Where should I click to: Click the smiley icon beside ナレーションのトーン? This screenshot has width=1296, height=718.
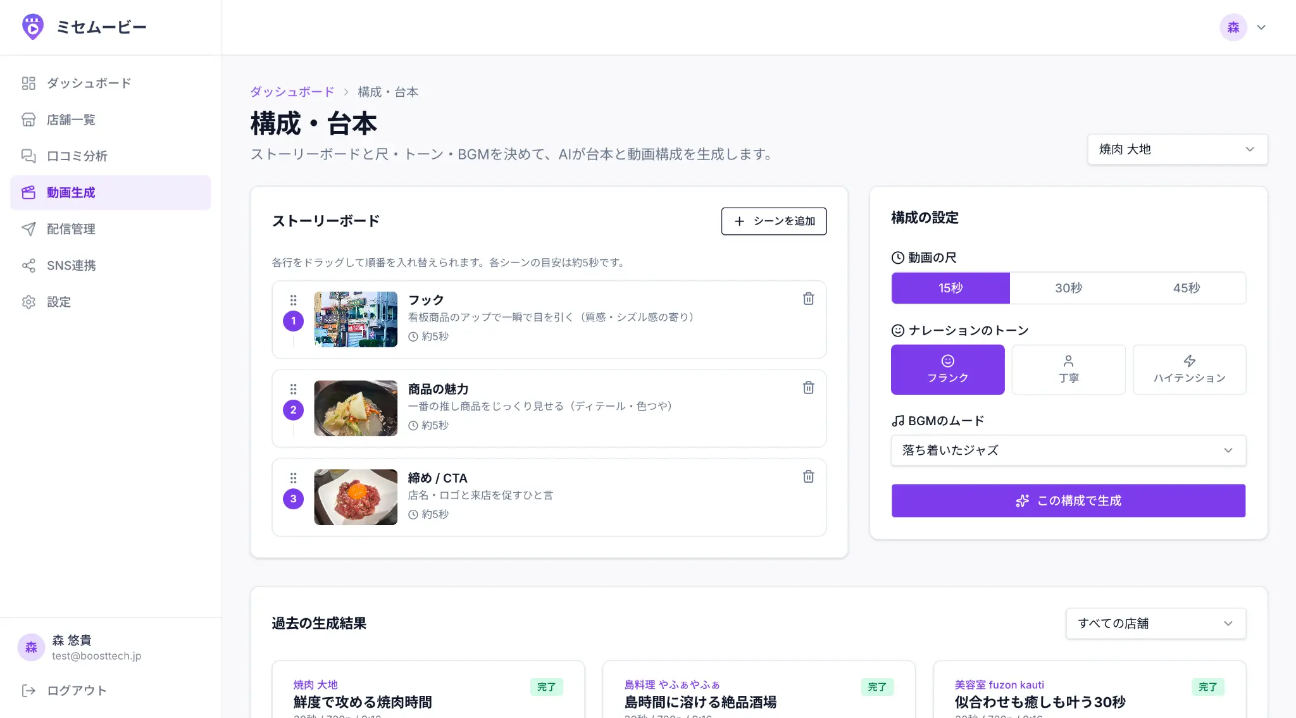click(x=897, y=330)
